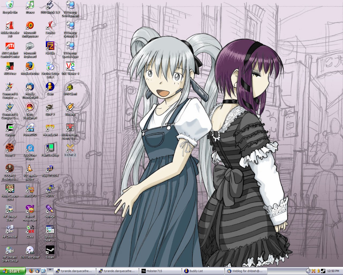Switch to the Buddy List taskbar window
The width and height of the screenshot is (343, 275).
[203, 271]
